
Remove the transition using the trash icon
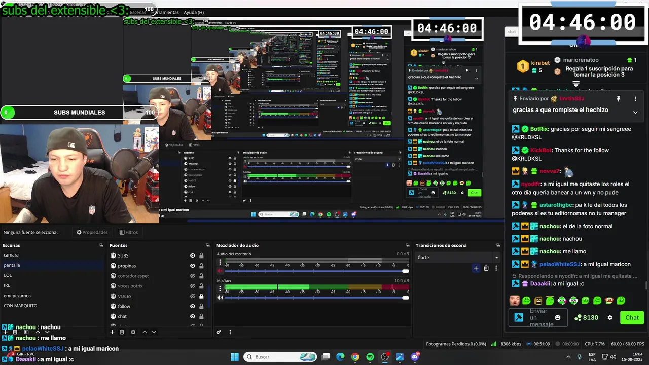tap(486, 268)
